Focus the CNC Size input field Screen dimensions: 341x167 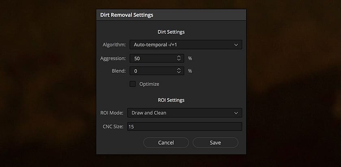(185, 126)
